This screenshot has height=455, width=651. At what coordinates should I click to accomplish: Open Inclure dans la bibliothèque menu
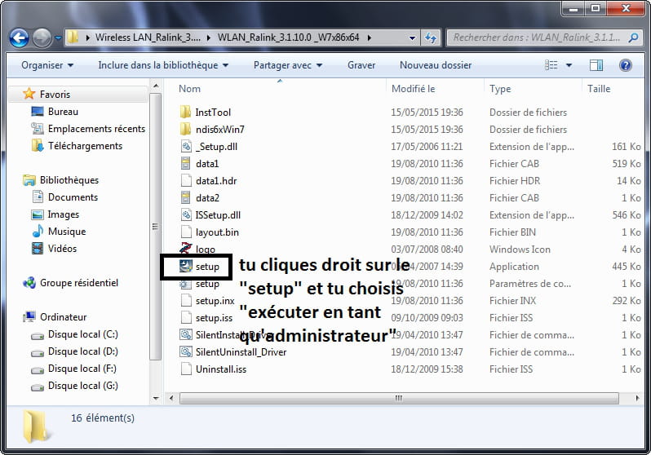163,65
